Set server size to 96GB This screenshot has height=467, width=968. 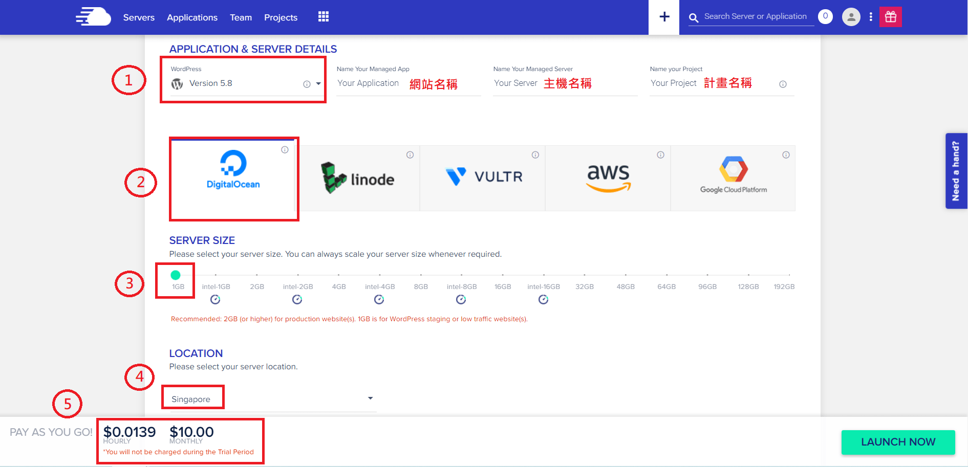pyautogui.click(x=707, y=286)
